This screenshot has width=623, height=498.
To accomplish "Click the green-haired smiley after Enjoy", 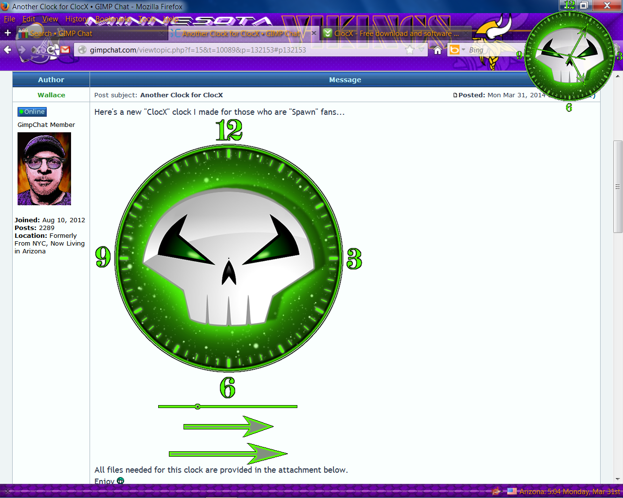I will [120, 481].
